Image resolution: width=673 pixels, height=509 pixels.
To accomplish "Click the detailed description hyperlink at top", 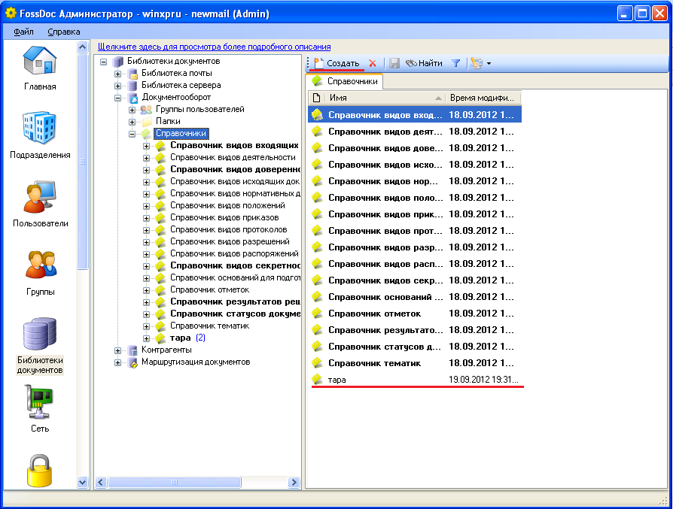I will [x=214, y=47].
